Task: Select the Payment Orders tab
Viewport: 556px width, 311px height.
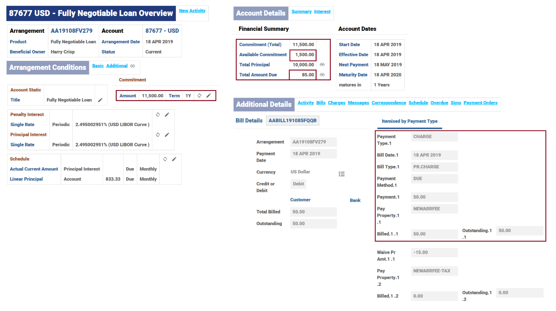Action: (x=480, y=103)
